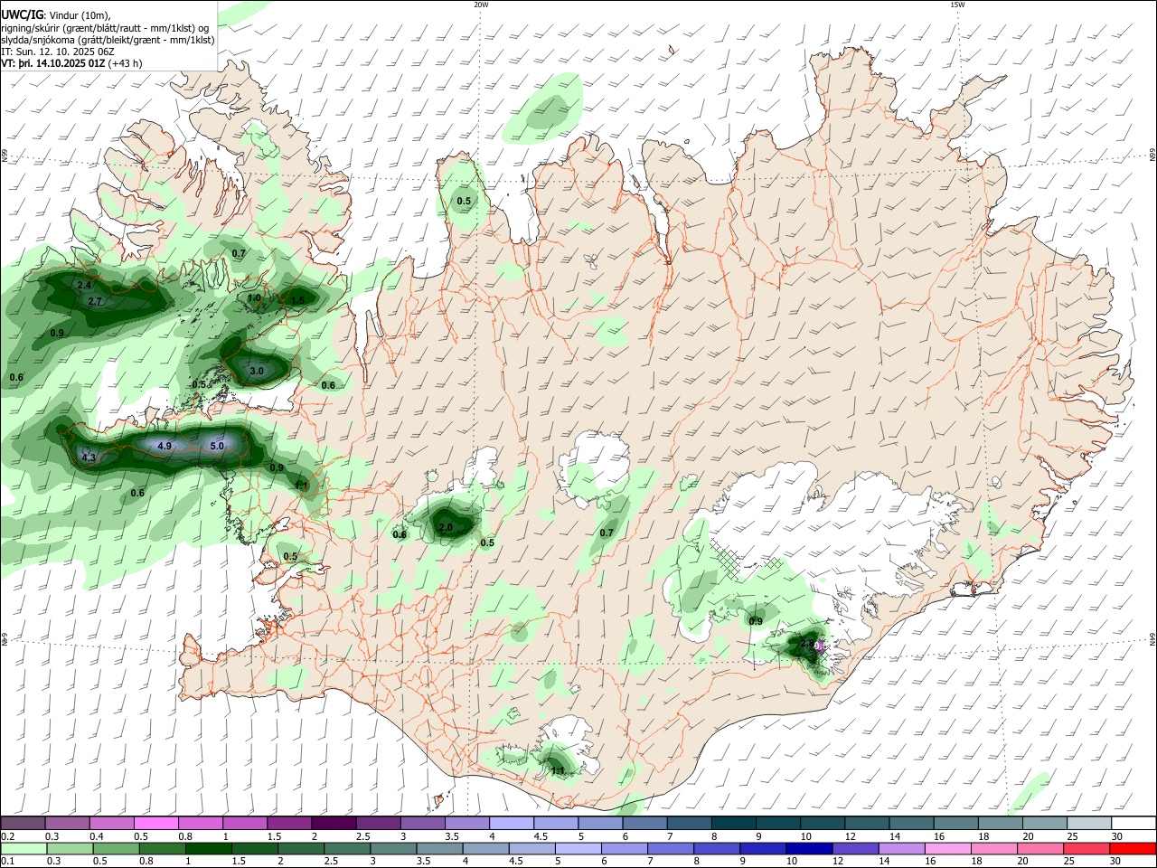Image resolution: width=1157 pixels, height=868 pixels.
Task: Pick the greyish purple 0.2 swatch in snow legend
Action: (24, 823)
